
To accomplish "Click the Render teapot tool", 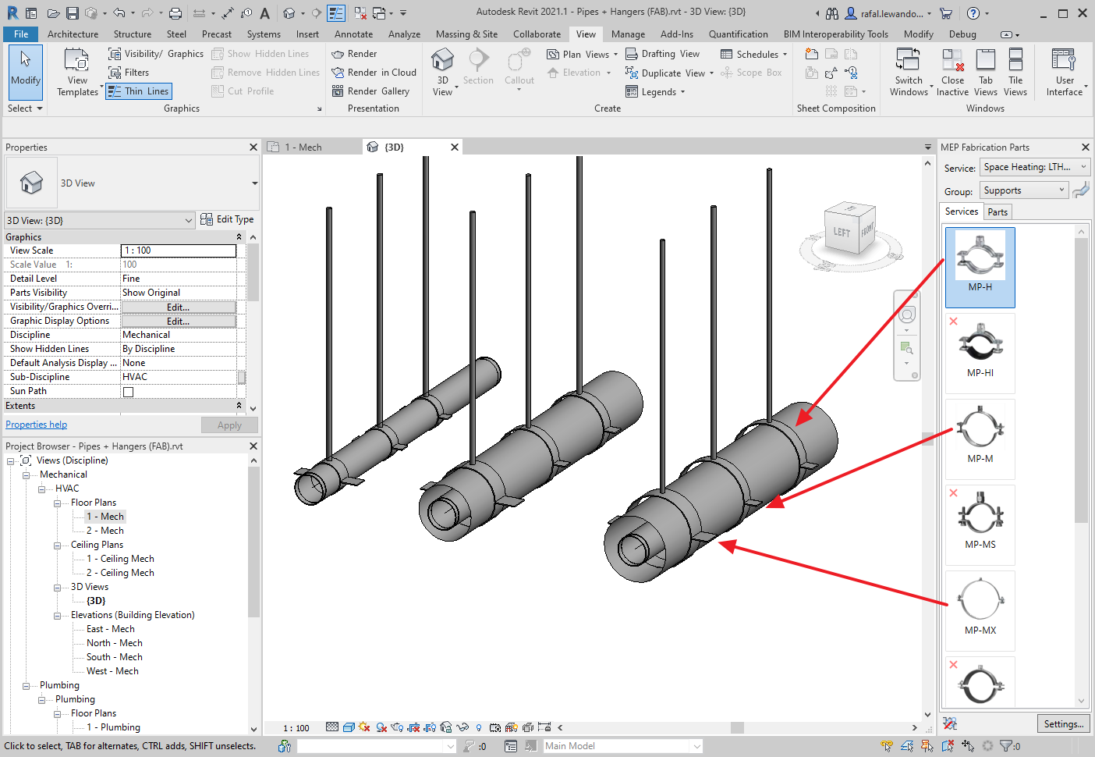I will tap(354, 54).
